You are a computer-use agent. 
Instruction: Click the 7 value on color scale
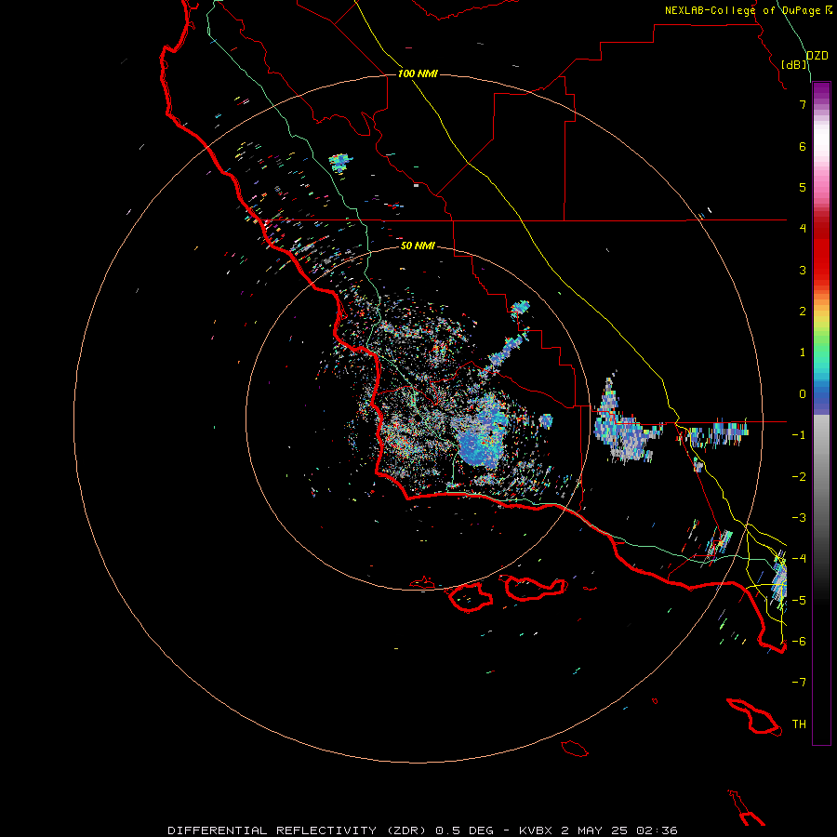tap(803, 104)
